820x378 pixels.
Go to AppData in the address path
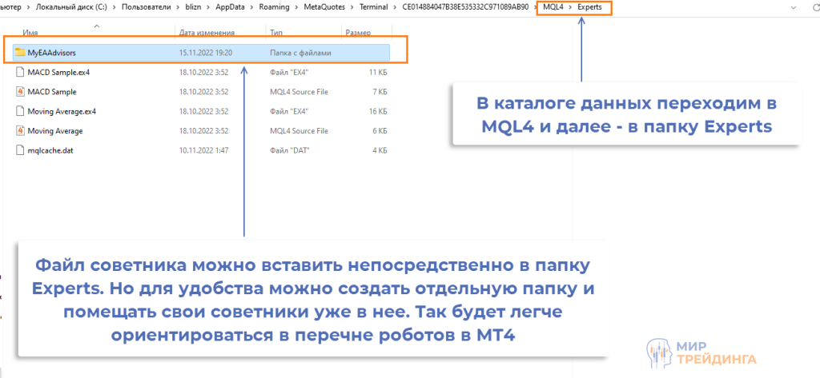click(231, 7)
